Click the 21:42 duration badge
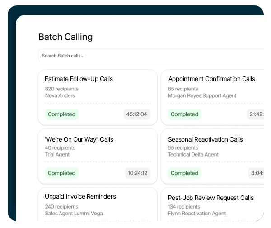 (256, 114)
